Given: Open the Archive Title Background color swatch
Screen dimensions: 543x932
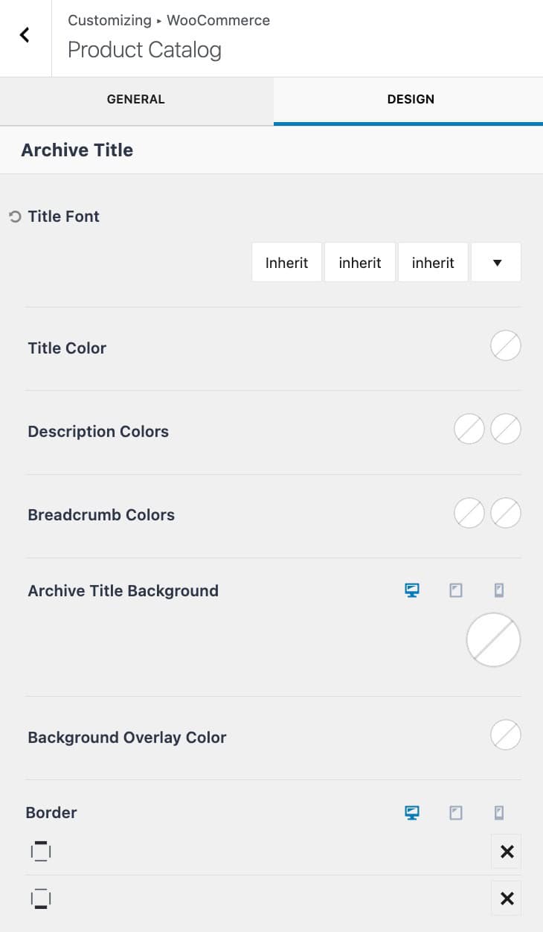Looking at the screenshot, I should point(493,639).
